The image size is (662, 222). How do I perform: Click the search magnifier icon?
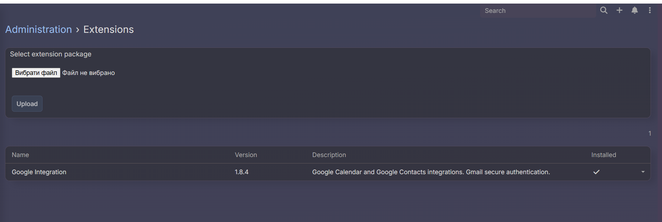[x=604, y=10]
